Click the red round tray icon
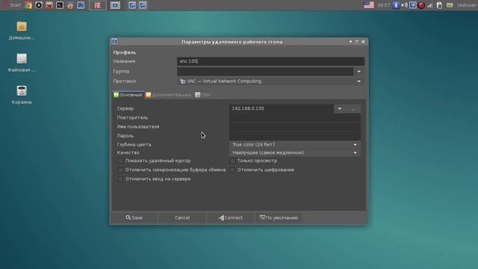Screen dimensions: 478x269 pyautogui.click(x=421, y=5)
